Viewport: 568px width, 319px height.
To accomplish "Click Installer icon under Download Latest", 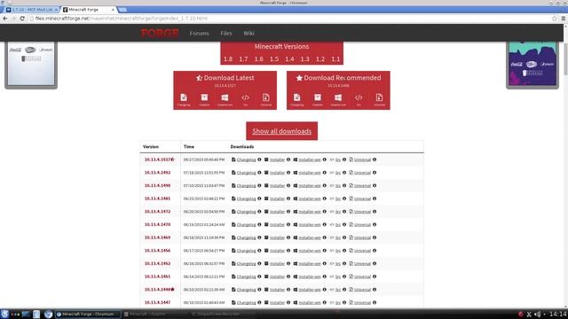I will click(x=204, y=98).
